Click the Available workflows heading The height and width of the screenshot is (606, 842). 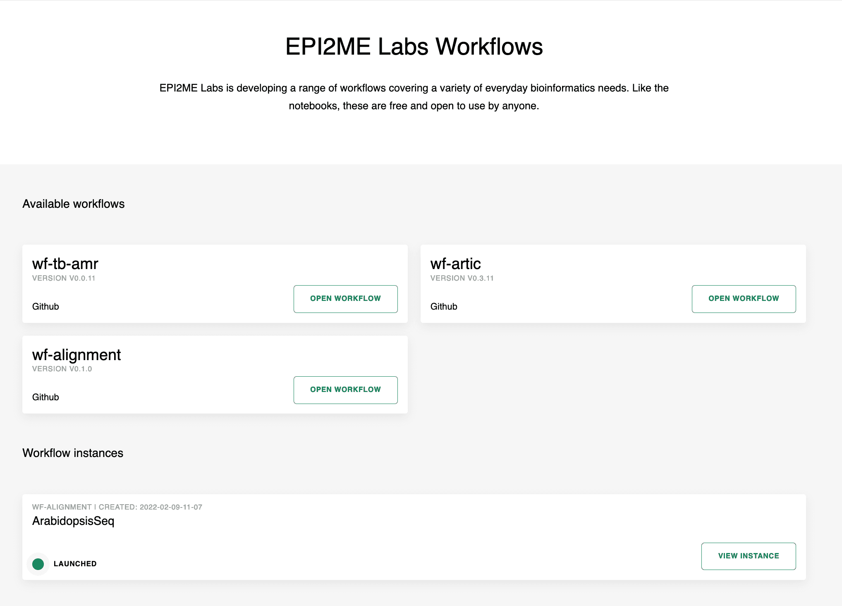(x=74, y=204)
